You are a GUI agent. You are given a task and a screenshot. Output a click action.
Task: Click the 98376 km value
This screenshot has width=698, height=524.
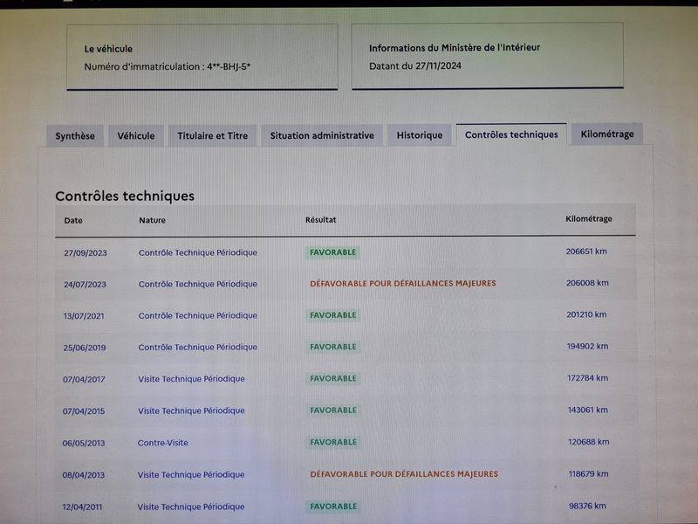587,506
